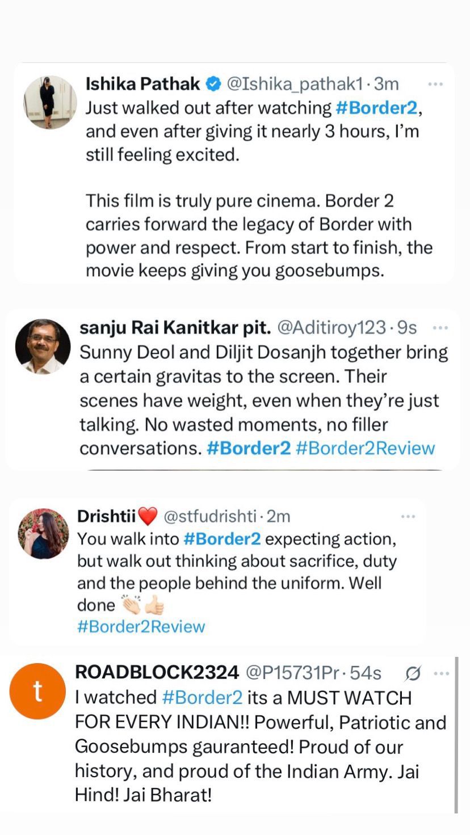
Task: Visit the @stfudrishti handle
Action: 210,516
